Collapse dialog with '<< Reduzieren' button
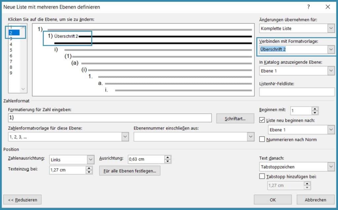 [22, 199]
